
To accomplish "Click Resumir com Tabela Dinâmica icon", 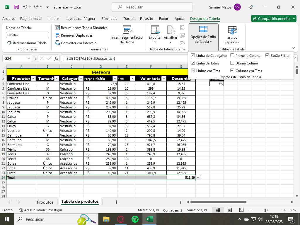I will 57,28.
